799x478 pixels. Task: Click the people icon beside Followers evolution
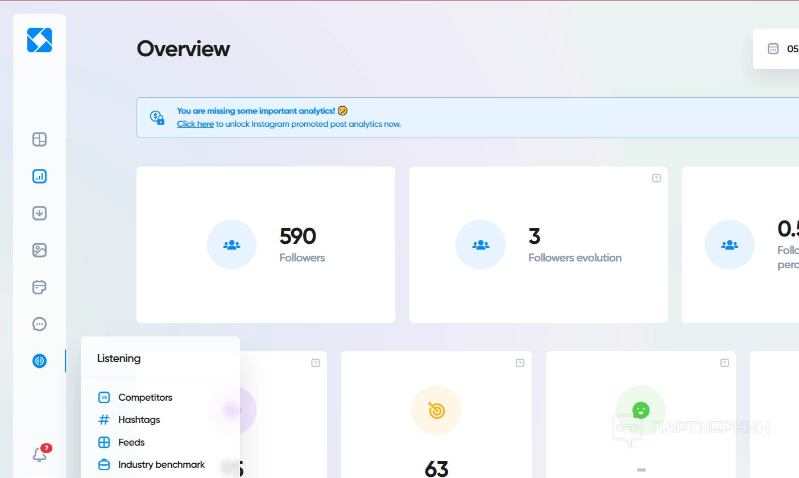(x=481, y=245)
